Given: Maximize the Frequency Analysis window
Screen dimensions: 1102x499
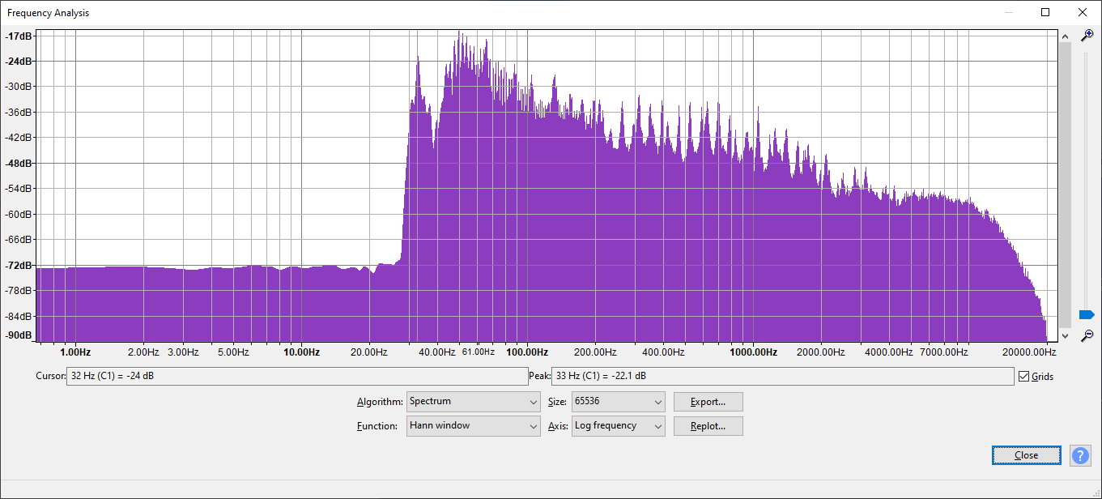Looking at the screenshot, I should tap(1045, 12).
